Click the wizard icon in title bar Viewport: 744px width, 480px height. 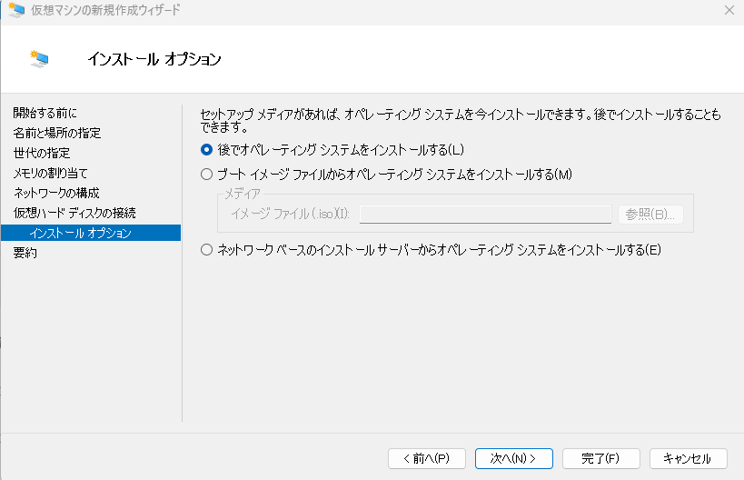pyautogui.click(x=15, y=10)
